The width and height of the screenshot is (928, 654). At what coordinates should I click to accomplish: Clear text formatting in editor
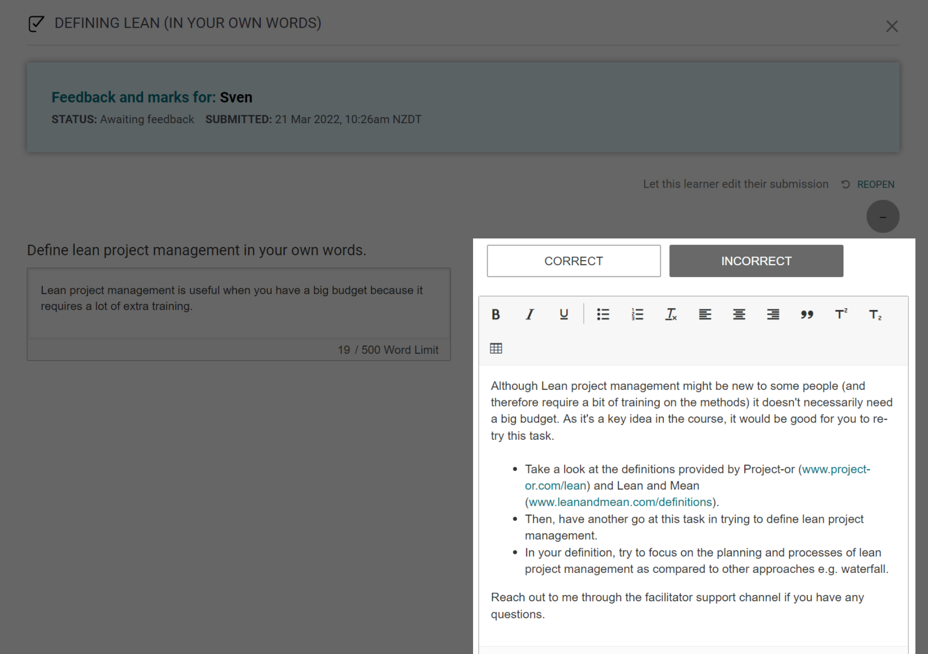pos(671,314)
